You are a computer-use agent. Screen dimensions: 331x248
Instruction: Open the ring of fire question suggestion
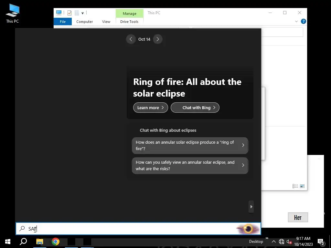190,145
